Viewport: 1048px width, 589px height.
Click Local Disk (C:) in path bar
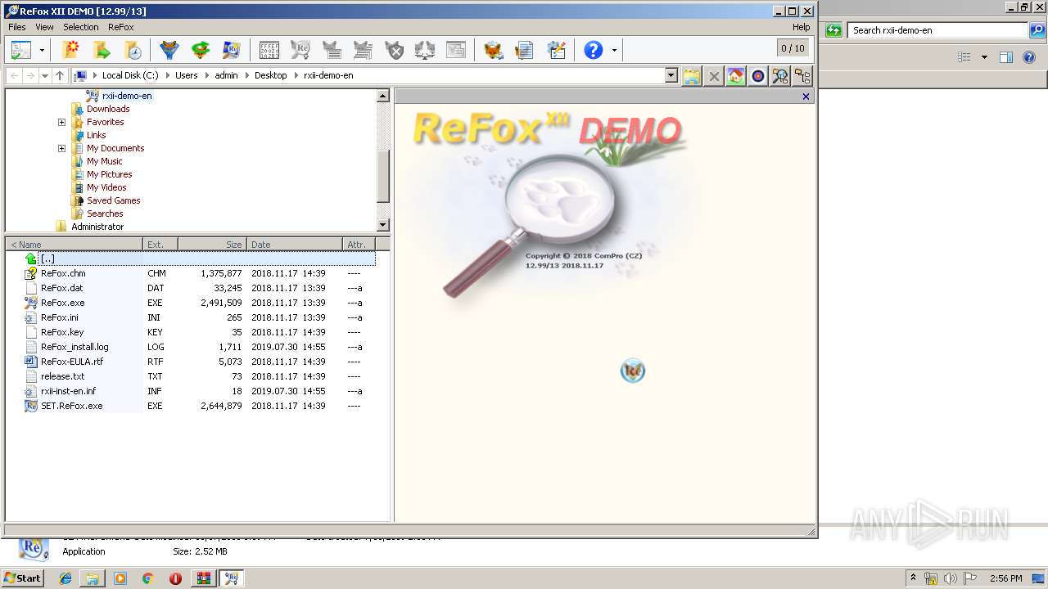point(130,75)
